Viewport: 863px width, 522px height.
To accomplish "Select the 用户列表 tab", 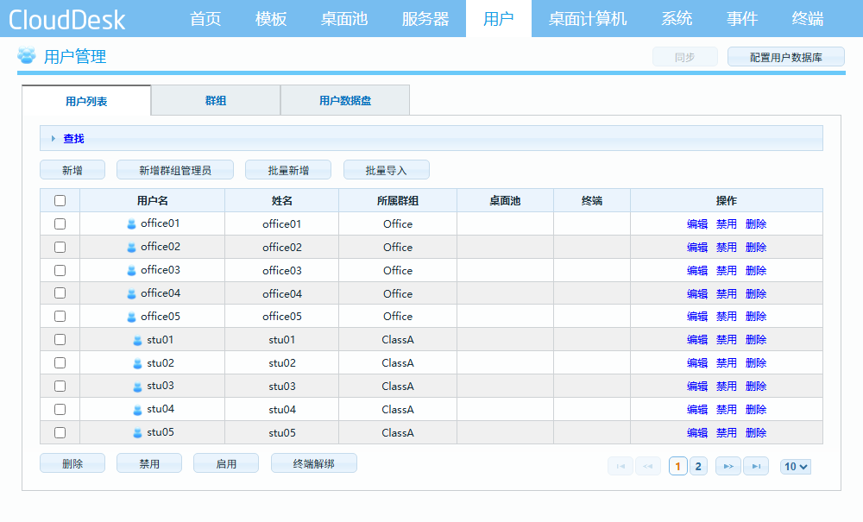I will tap(86, 101).
